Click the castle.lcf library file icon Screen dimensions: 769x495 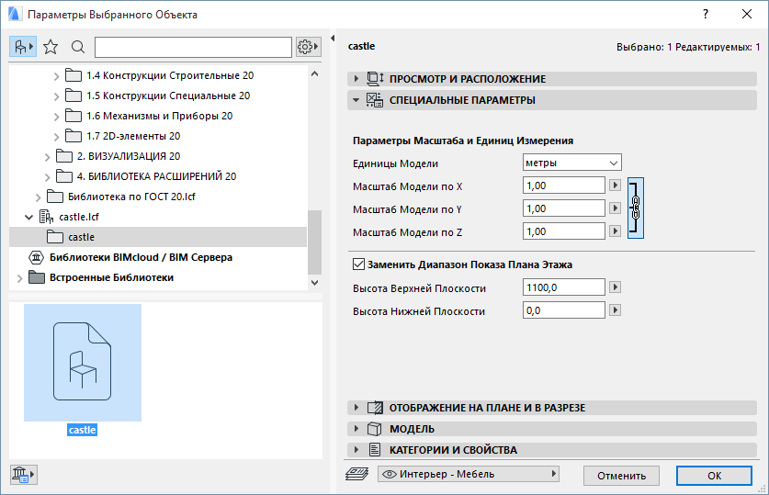point(46,217)
